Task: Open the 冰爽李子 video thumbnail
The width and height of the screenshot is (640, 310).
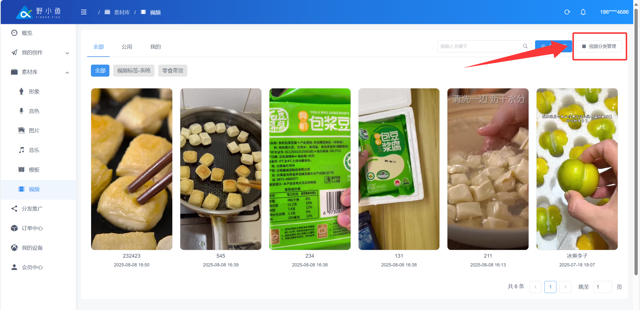Action: [x=577, y=169]
